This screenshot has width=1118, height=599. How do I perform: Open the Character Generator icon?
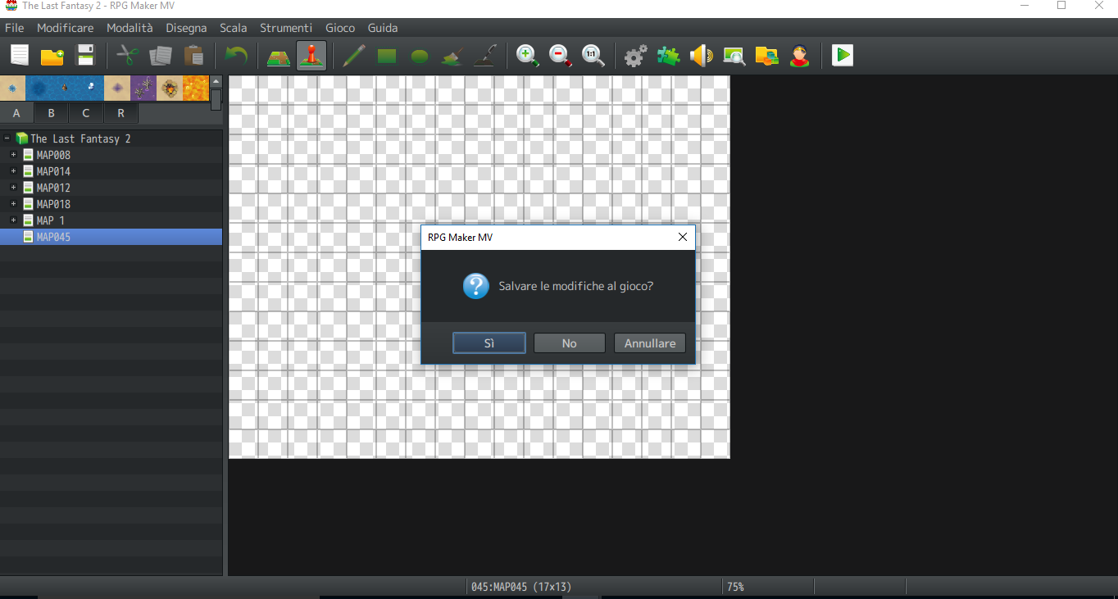[x=800, y=56]
